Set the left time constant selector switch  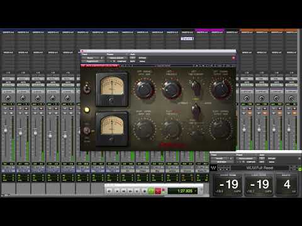pos(196,88)
